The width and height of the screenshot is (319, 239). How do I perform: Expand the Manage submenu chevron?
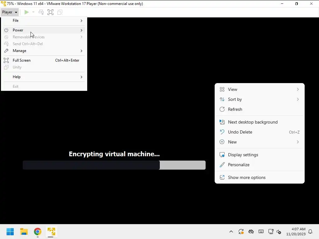coord(81,51)
